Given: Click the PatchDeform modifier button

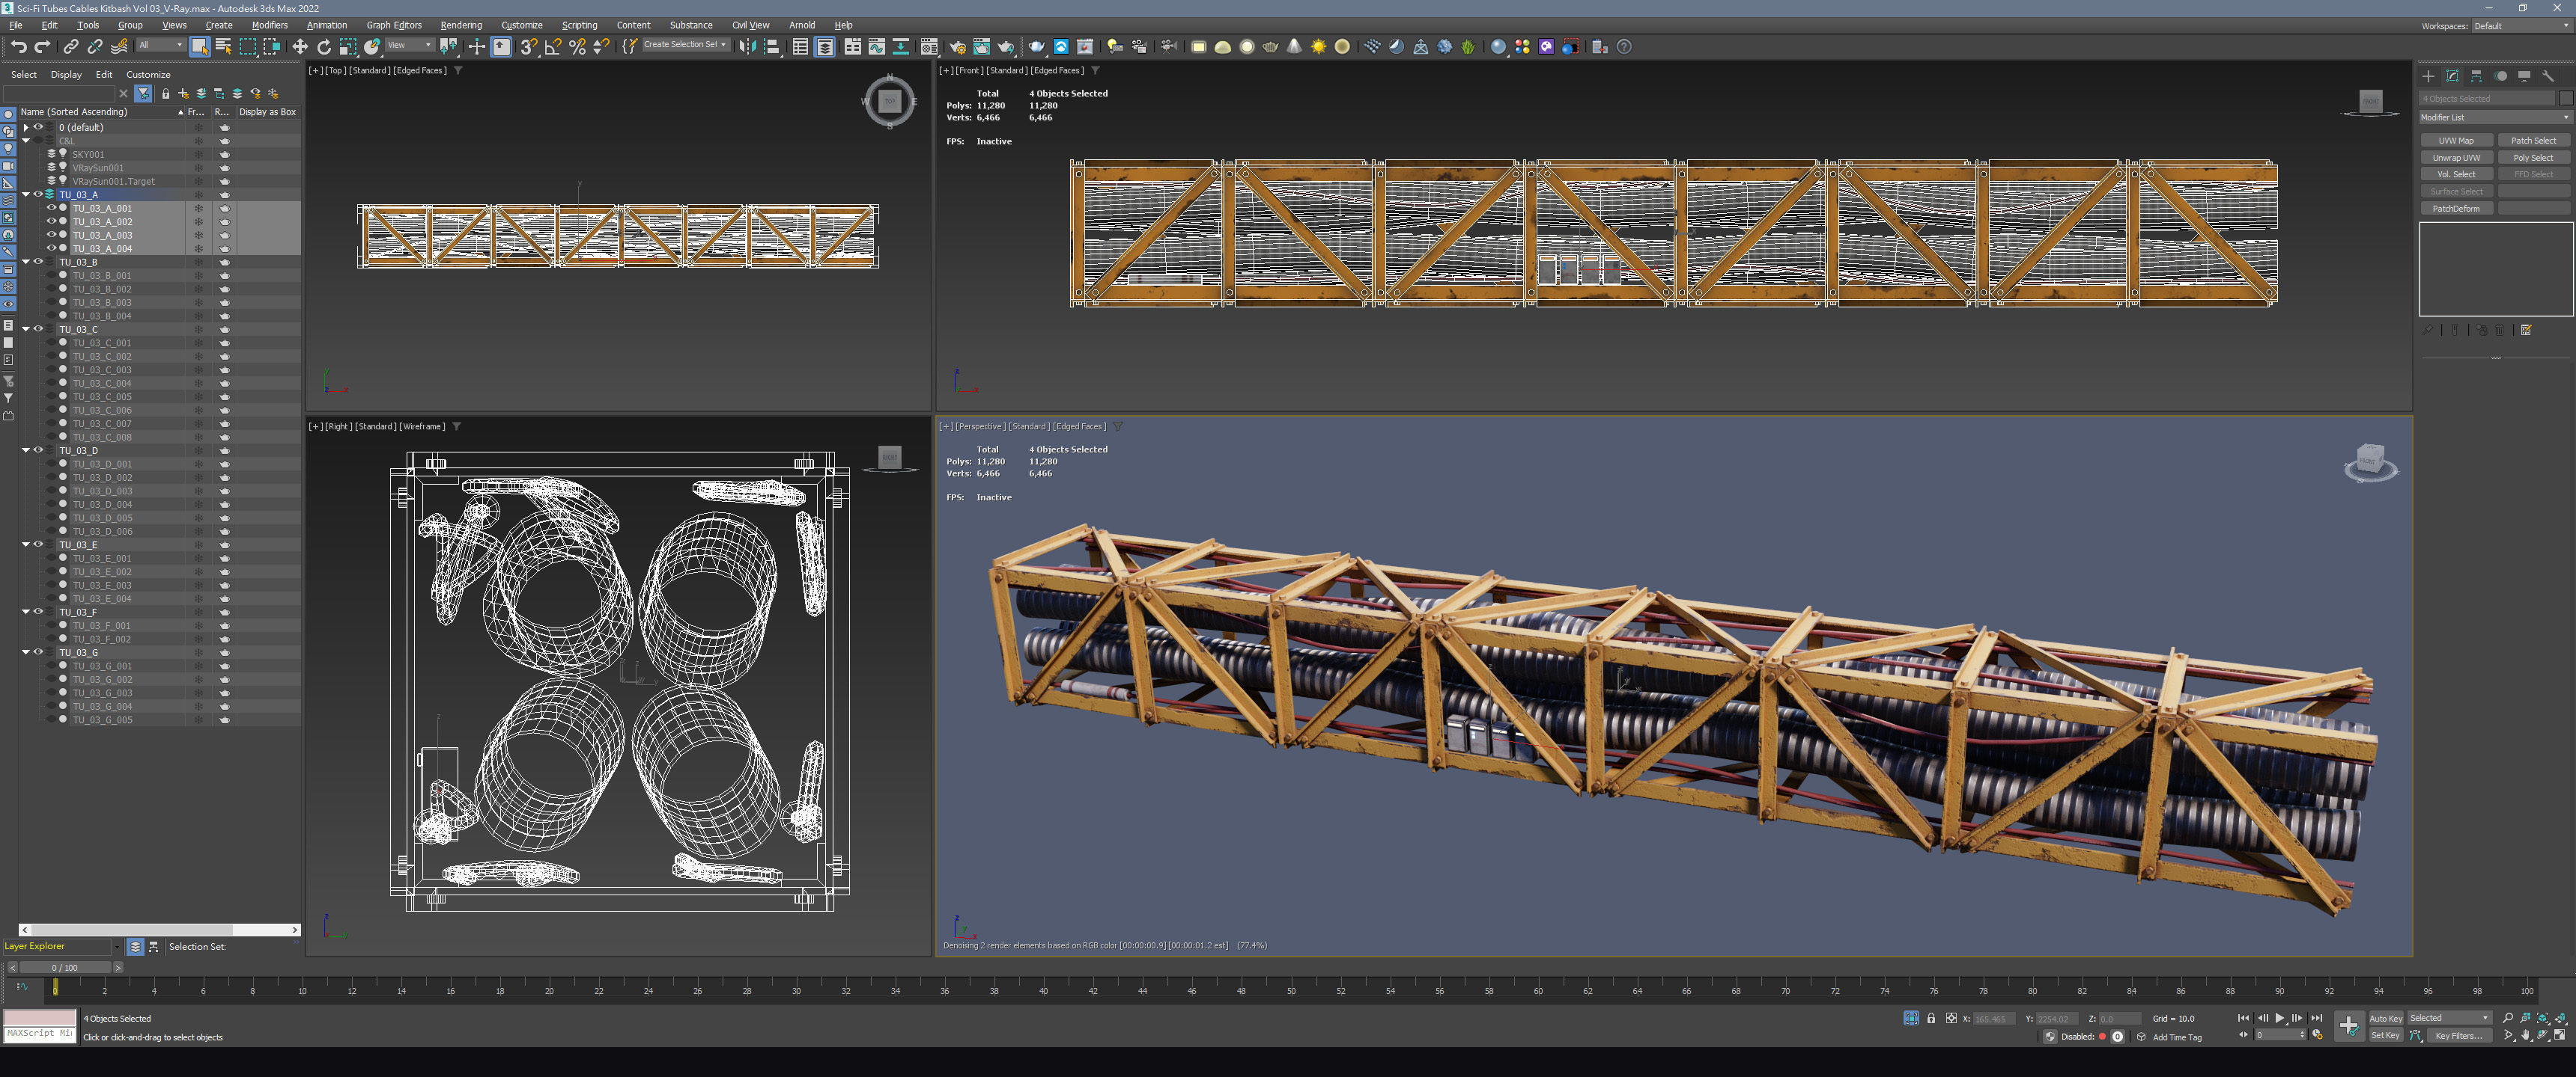Looking at the screenshot, I should click(x=2456, y=209).
